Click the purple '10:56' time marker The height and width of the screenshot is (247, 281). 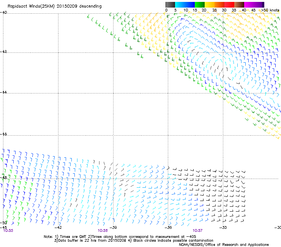103,231
